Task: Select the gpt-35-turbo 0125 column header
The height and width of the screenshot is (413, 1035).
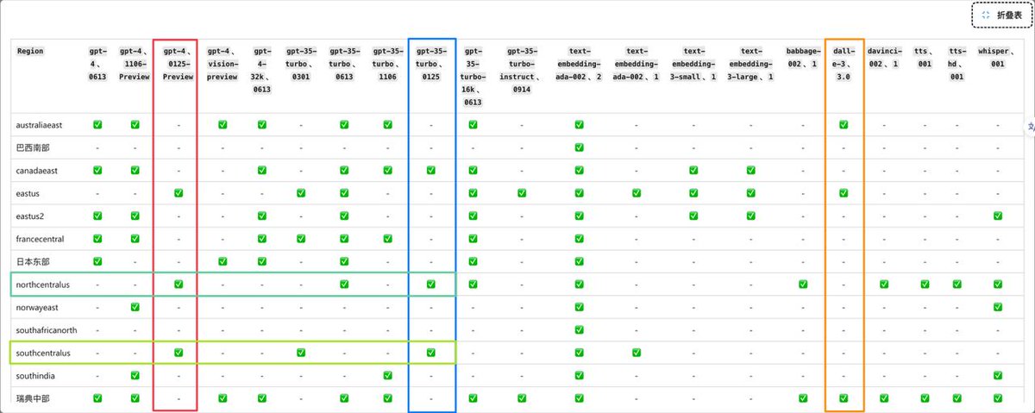Action: 431,64
